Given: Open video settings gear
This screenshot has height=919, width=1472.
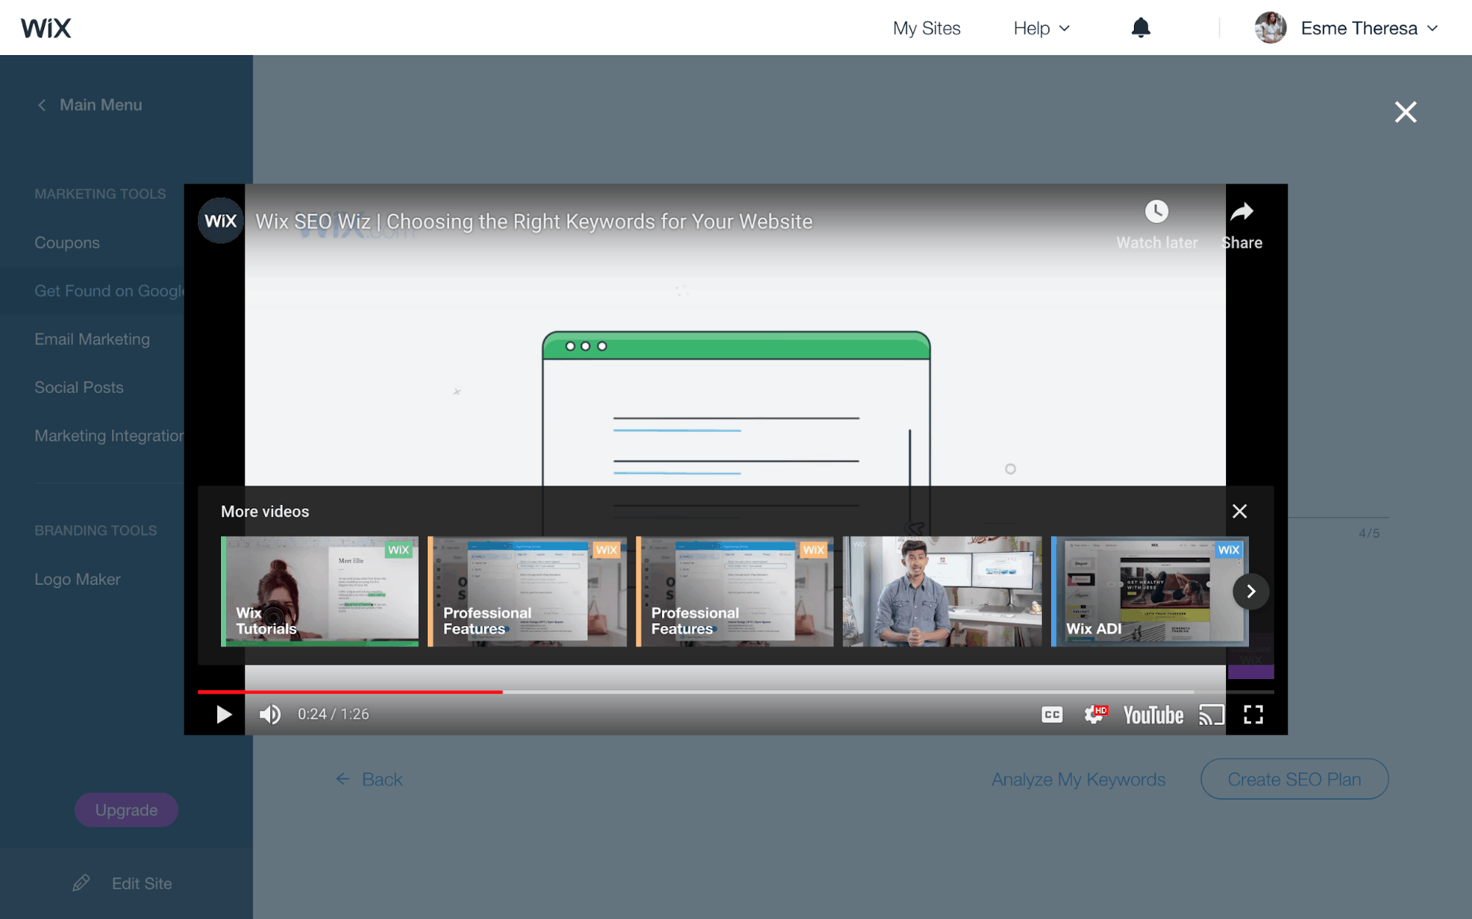Looking at the screenshot, I should [1094, 714].
